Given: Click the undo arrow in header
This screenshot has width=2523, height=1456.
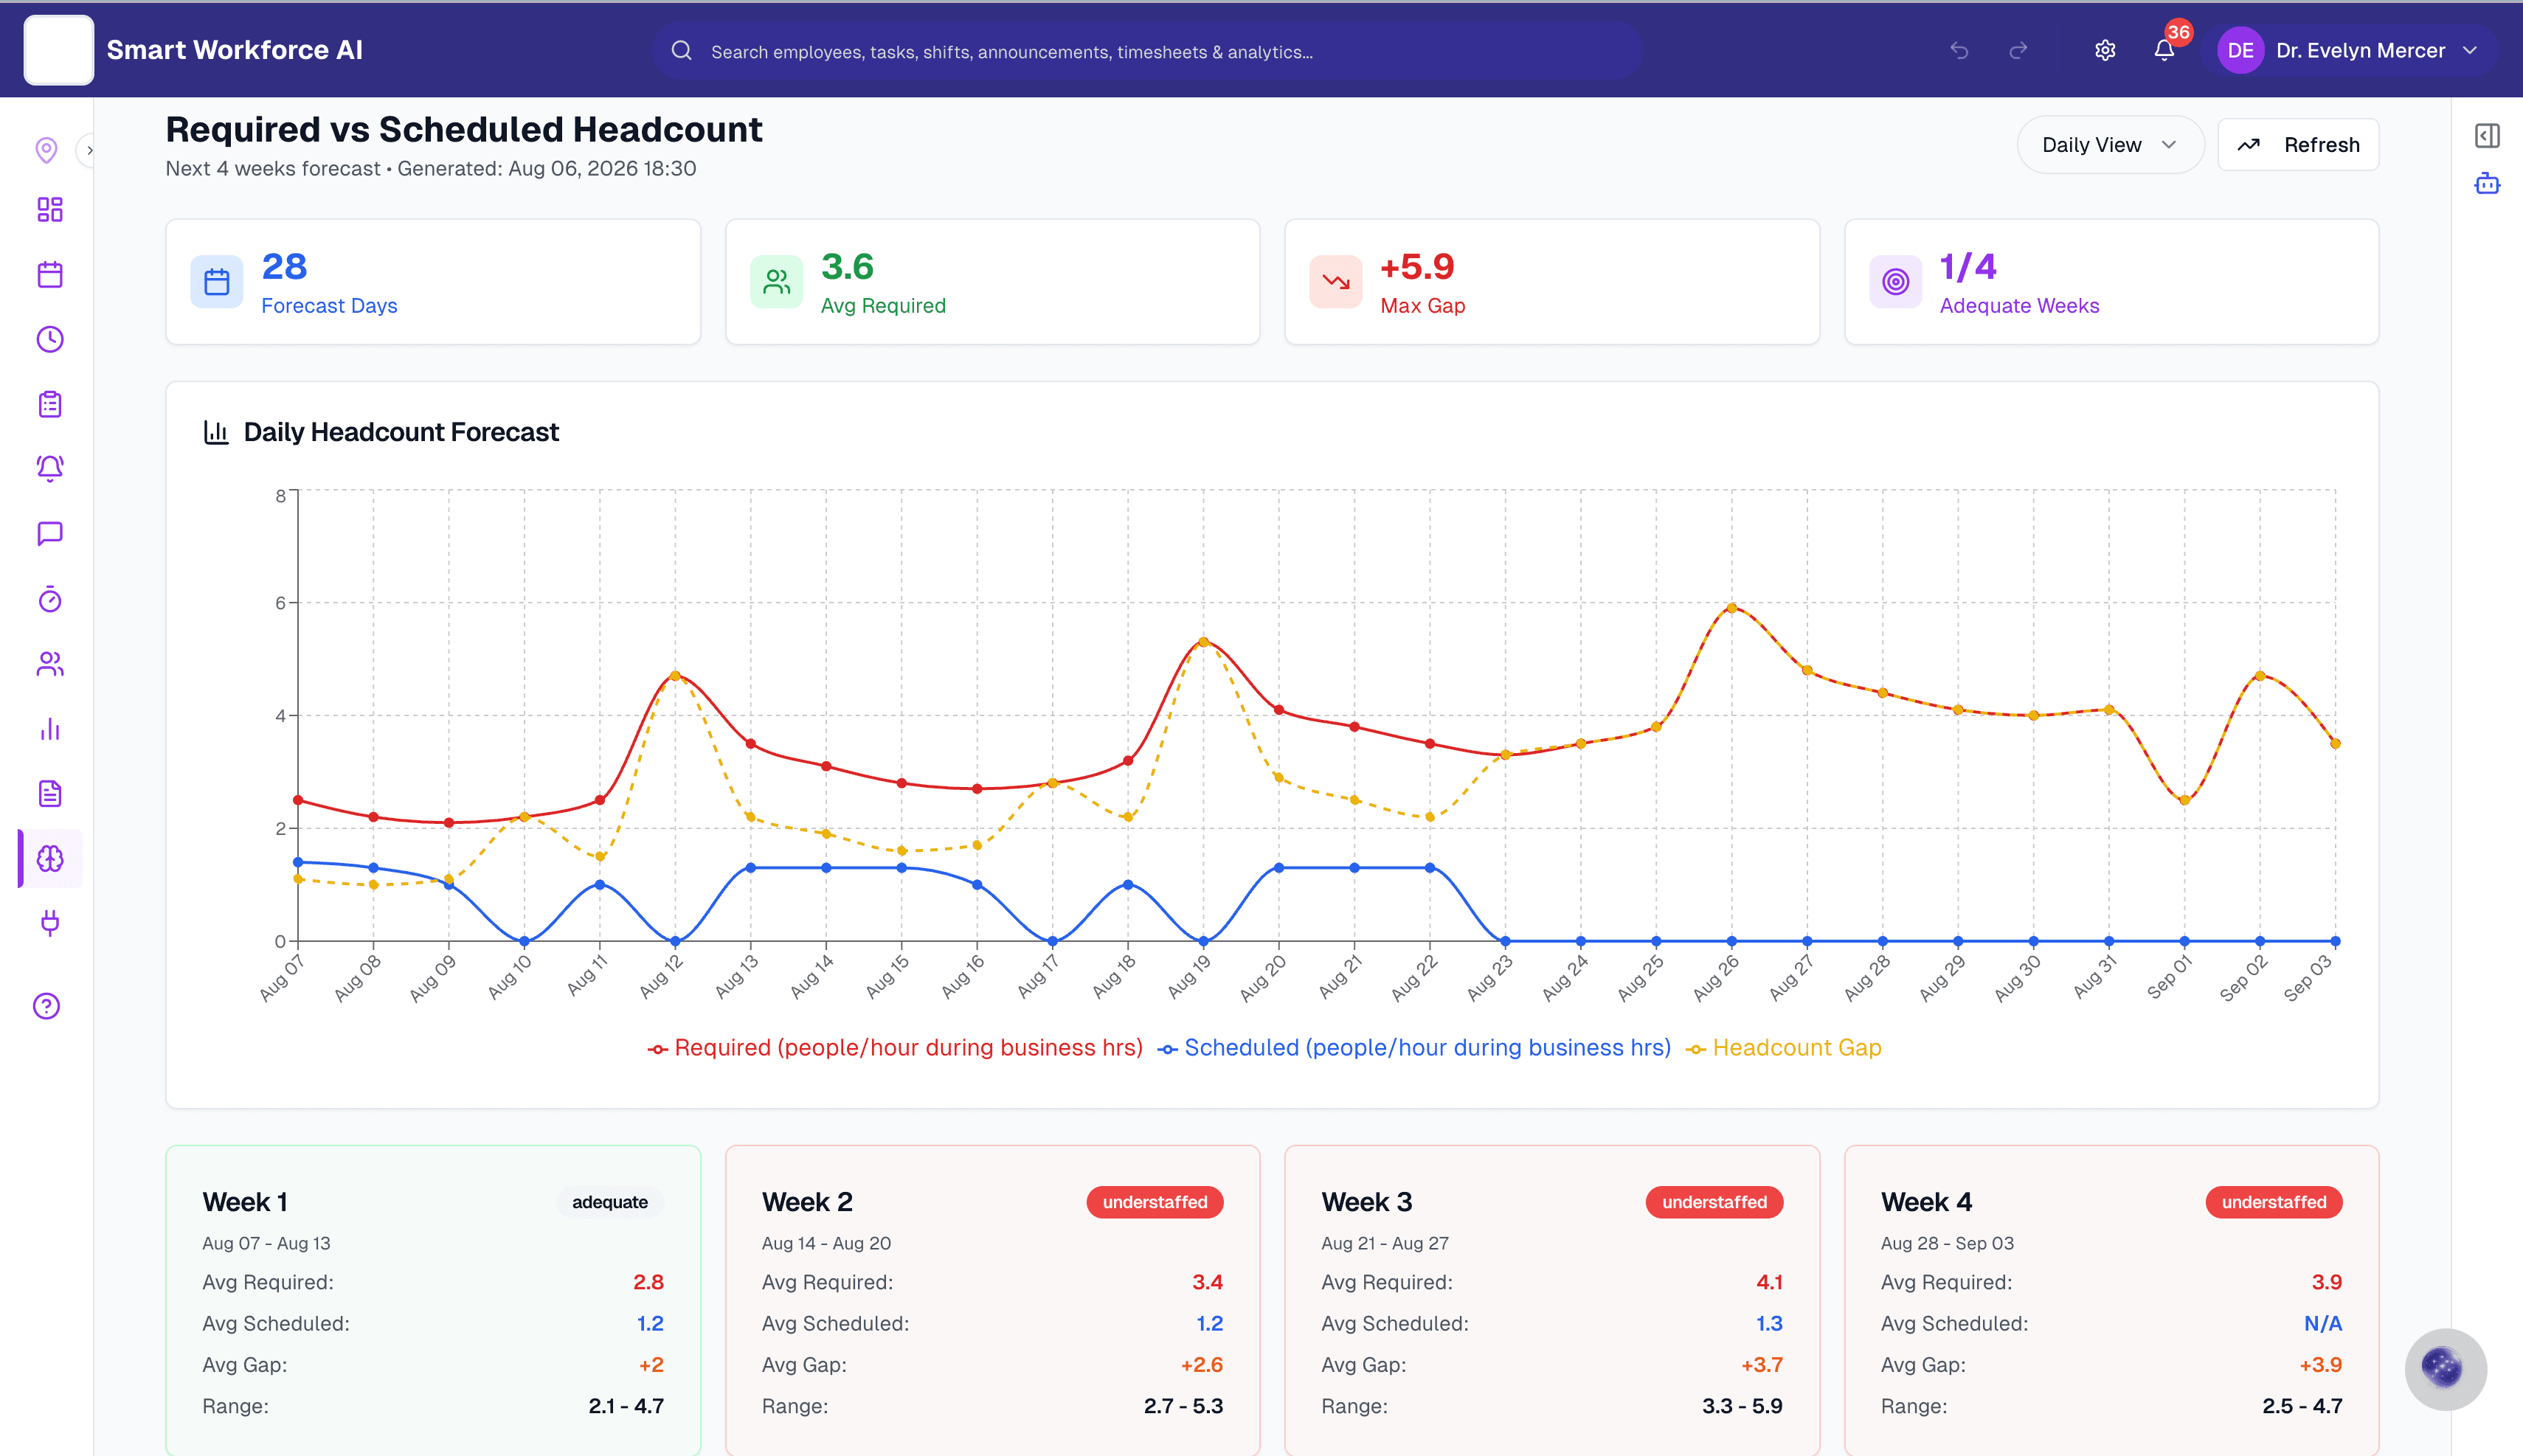Looking at the screenshot, I should [x=1959, y=50].
